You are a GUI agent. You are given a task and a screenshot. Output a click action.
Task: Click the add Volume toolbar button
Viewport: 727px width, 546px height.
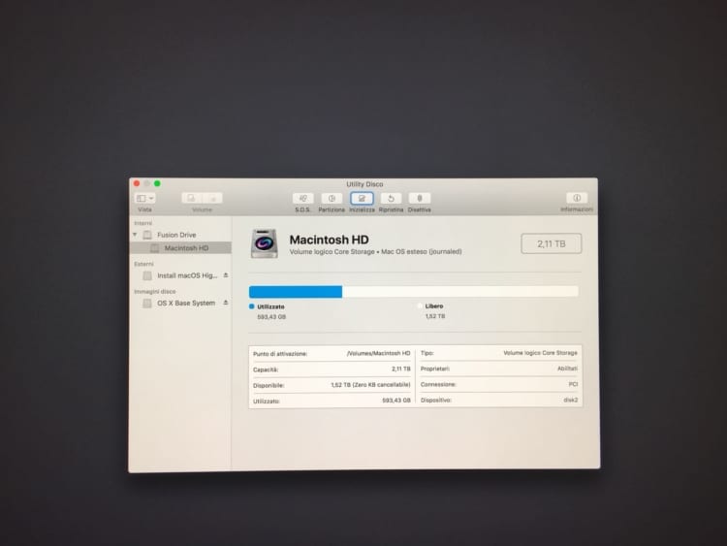192,198
